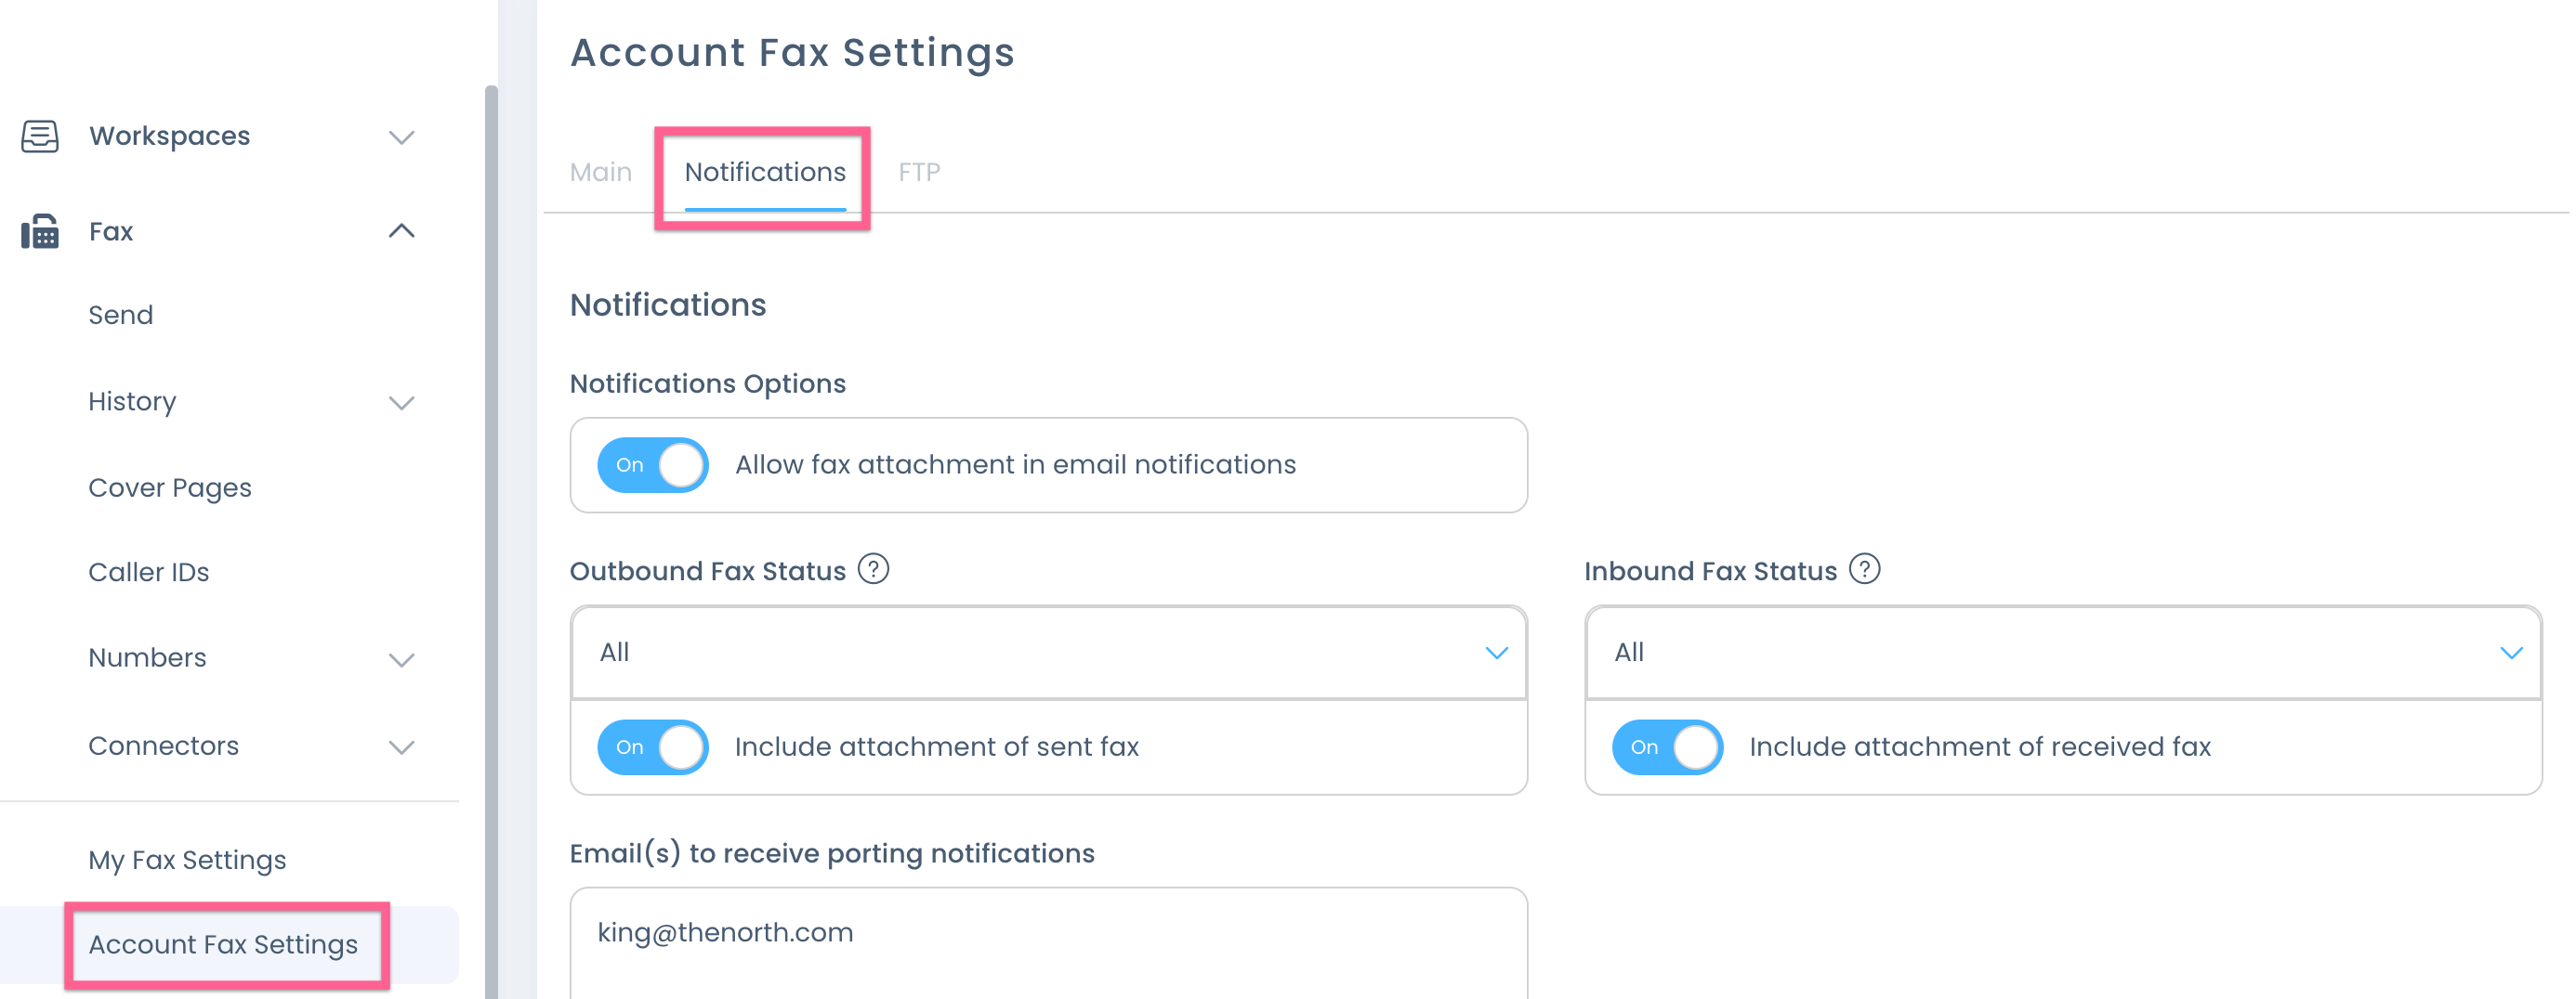The width and height of the screenshot is (2576, 999).
Task: Switch to the Main tab
Action: point(600,173)
